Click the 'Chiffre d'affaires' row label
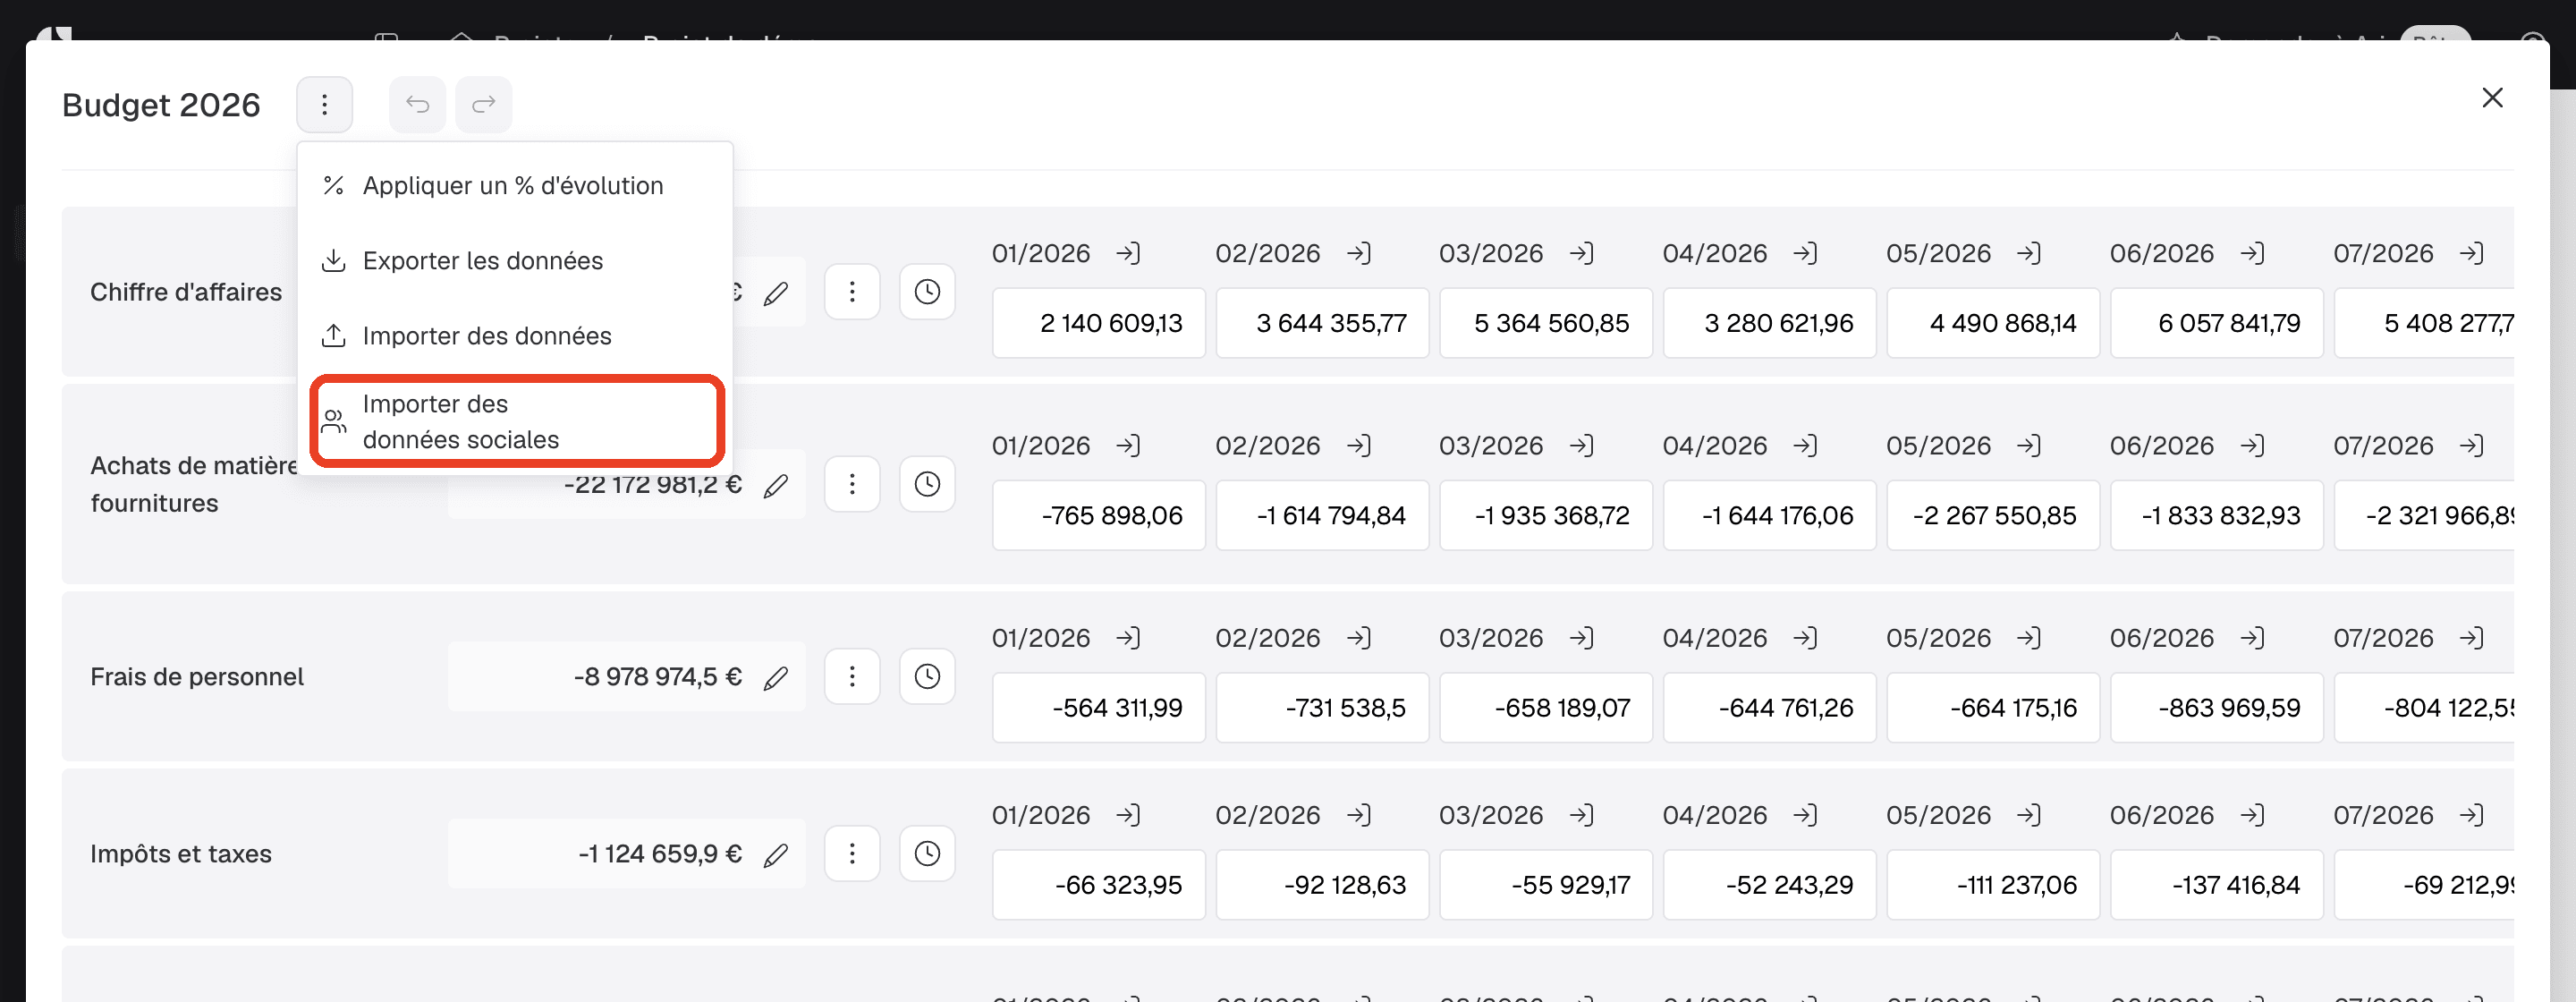Viewport: 2576px width, 1002px height. coord(186,292)
